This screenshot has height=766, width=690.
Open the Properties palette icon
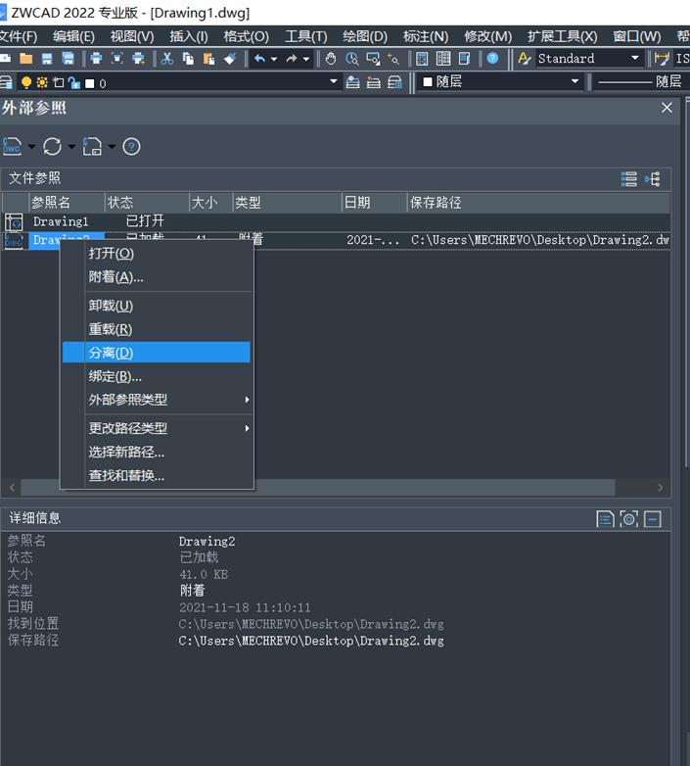pos(422,59)
